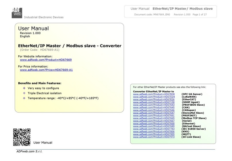Image resolution: width=232 pixels, height=161 pixels.
Task: Click the 'Document code: MN67669_ENG' header text
Action: pyautogui.click(x=152, y=14)
